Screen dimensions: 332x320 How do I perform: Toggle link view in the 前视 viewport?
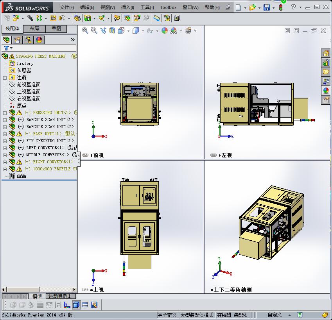point(85,155)
